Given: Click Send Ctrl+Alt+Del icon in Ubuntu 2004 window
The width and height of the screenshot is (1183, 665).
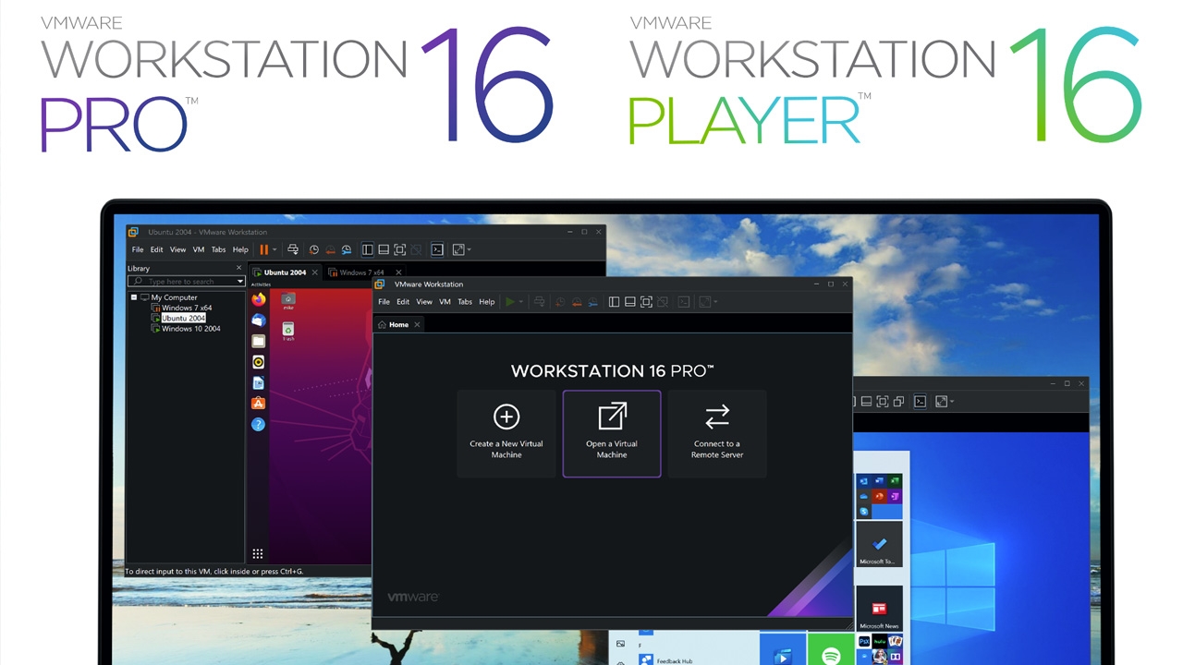Looking at the screenshot, I should coord(293,249).
